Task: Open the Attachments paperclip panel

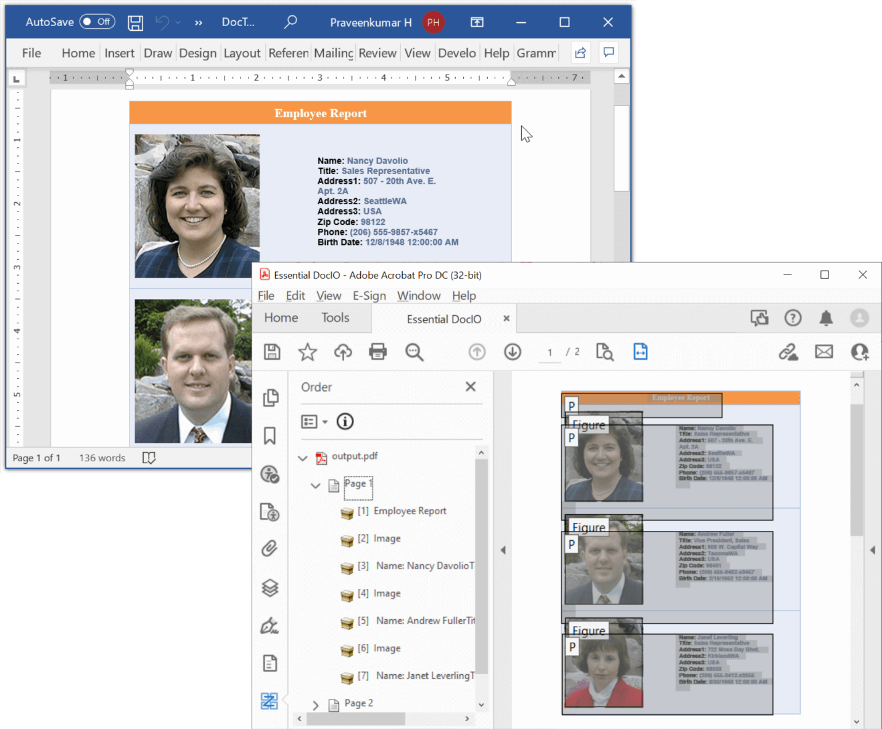Action: pyautogui.click(x=270, y=548)
